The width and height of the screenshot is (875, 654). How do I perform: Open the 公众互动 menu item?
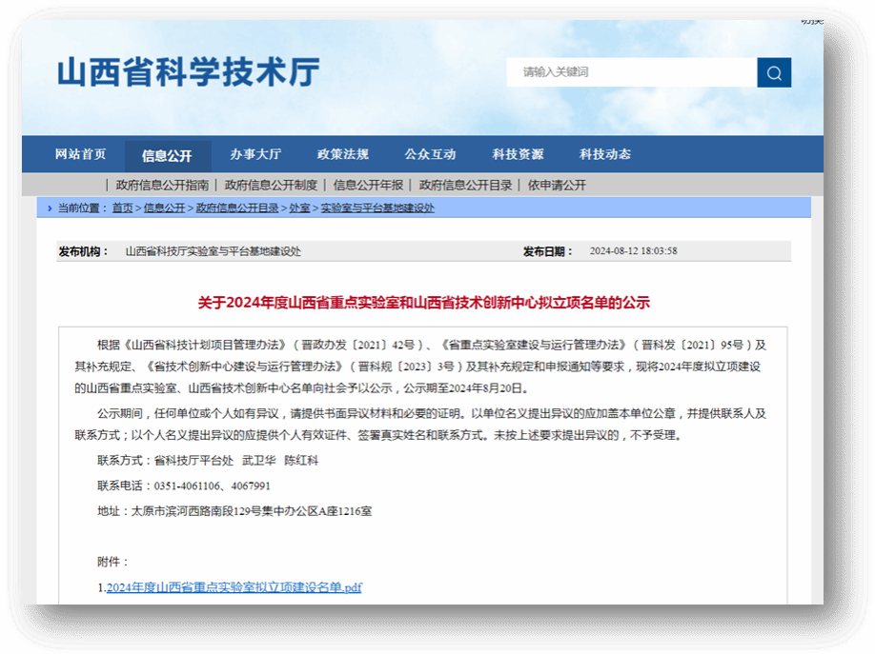point(430,154)
